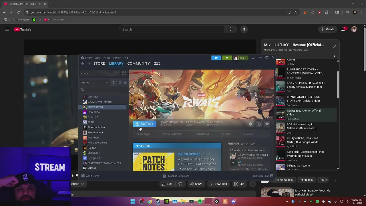Click the YouTube logo
Viewport: 366px width, 206px height.
coord(23,29)
